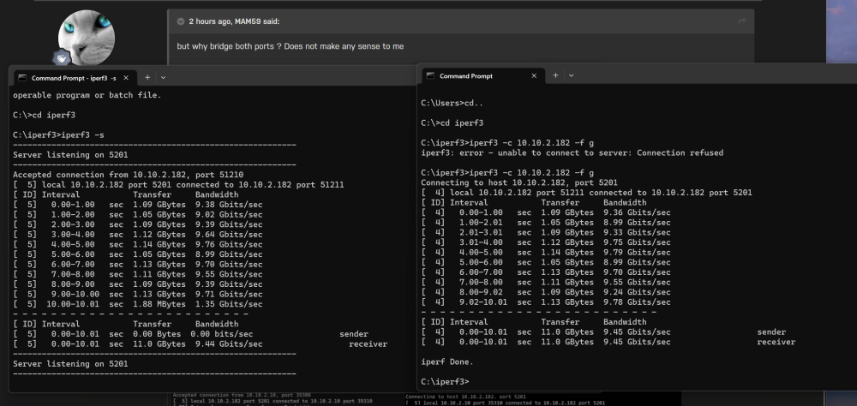
Task: Click 'sender' label in the iperf3 -s window
Action: pos(354,334)
